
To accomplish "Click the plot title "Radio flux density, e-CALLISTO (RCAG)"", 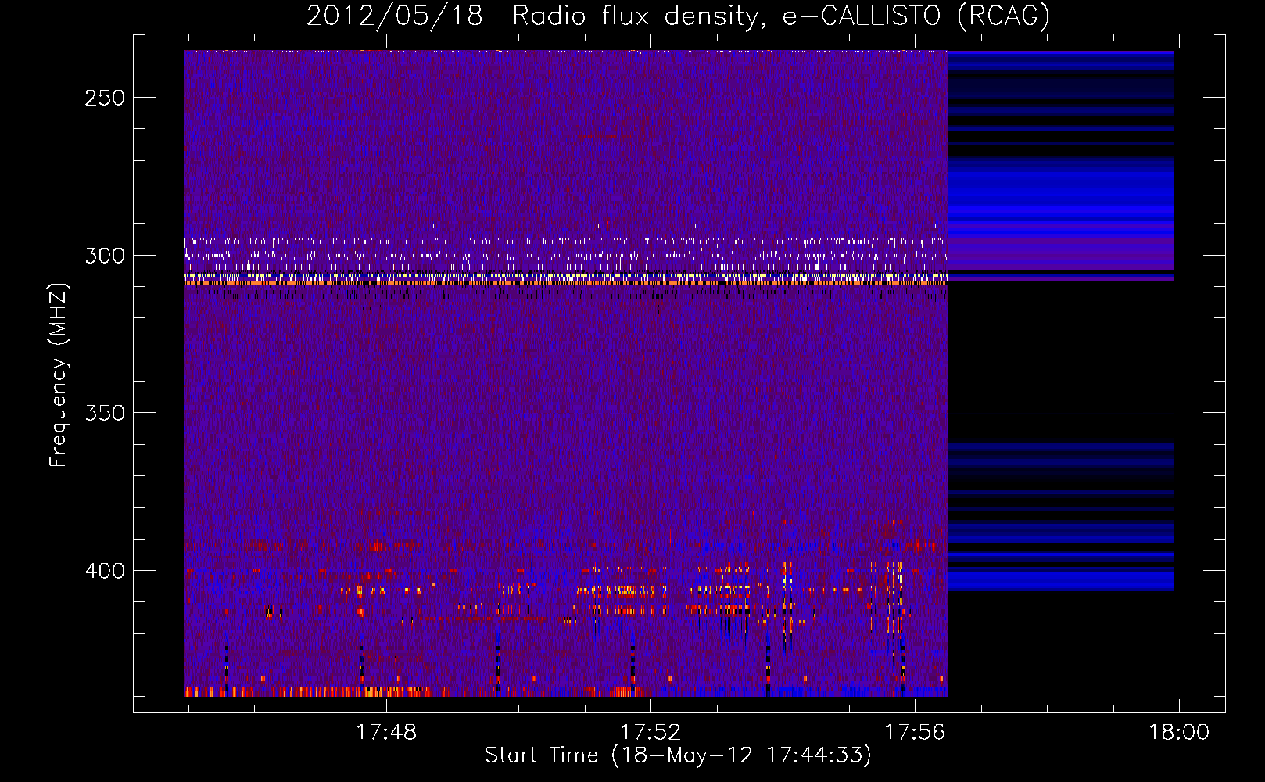I will click(x=781, y=16).
